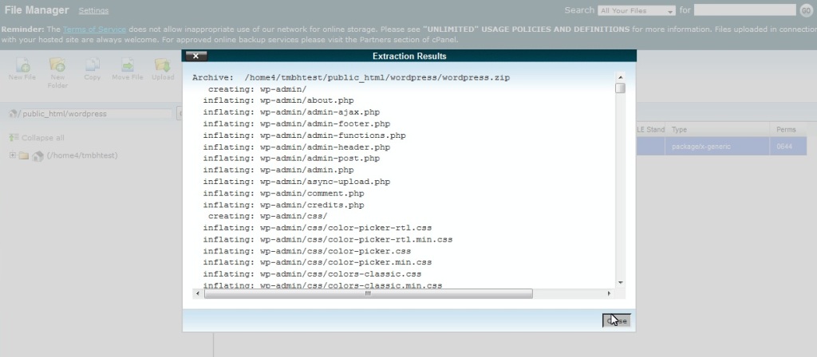Image resolution: width=817 pixels, height=357 pixels.
Task: Click the Type column header
Action: pos(718,130)
